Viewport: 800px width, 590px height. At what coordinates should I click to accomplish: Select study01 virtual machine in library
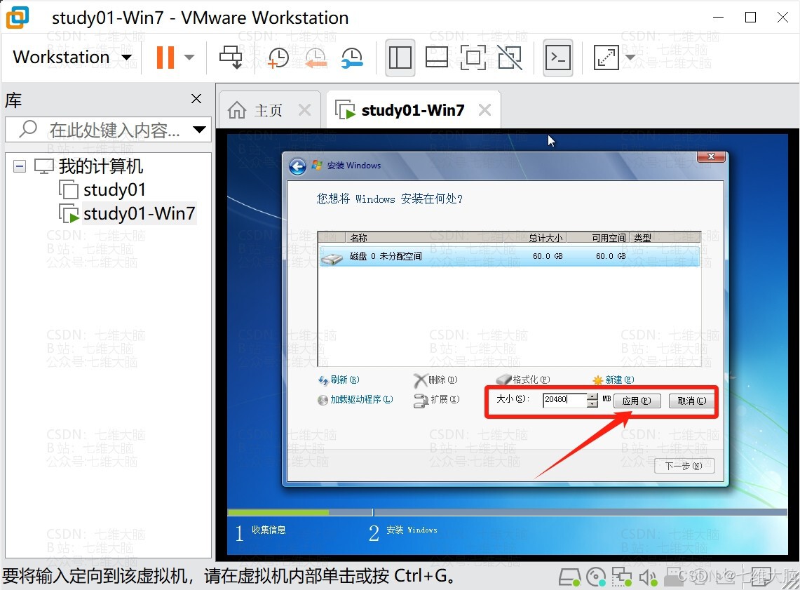114,189
